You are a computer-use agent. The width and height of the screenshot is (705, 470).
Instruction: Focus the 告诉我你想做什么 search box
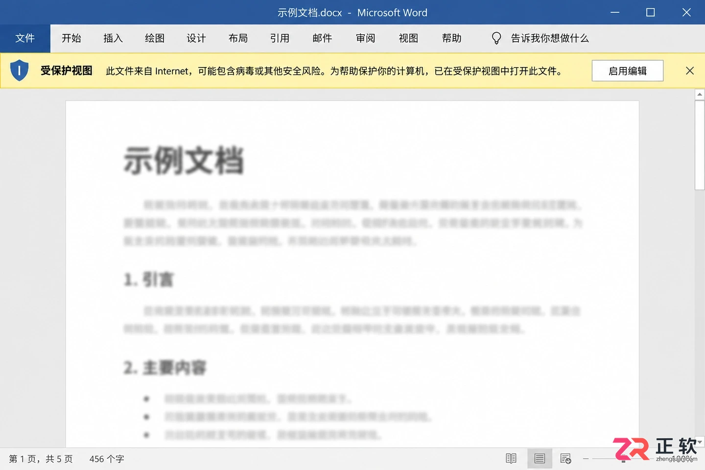click(550, 38)
